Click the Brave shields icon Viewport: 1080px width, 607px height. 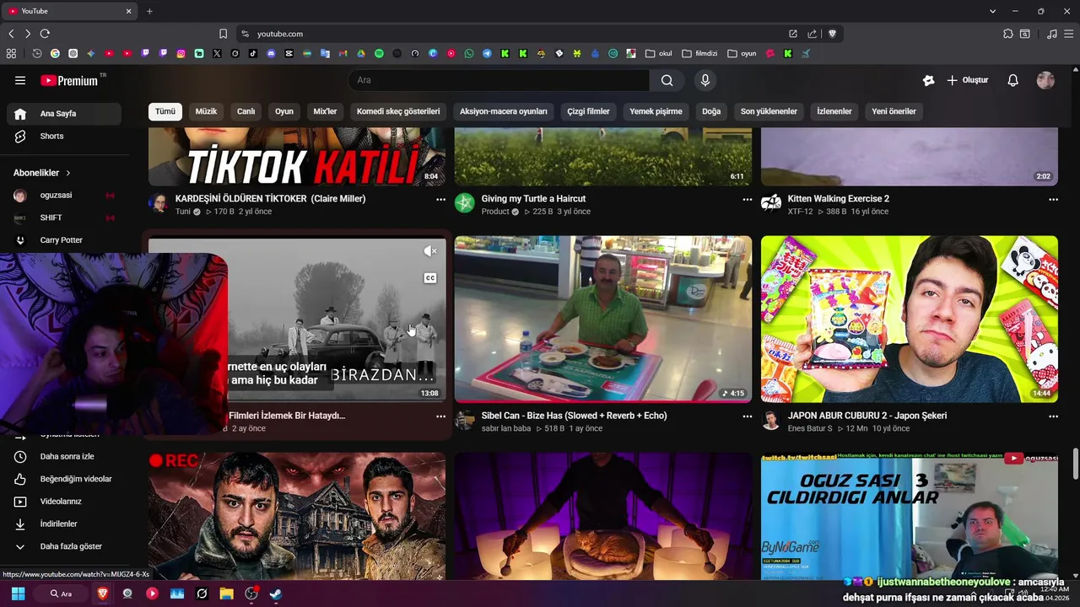pyautogui.click(x=832, y=34)
